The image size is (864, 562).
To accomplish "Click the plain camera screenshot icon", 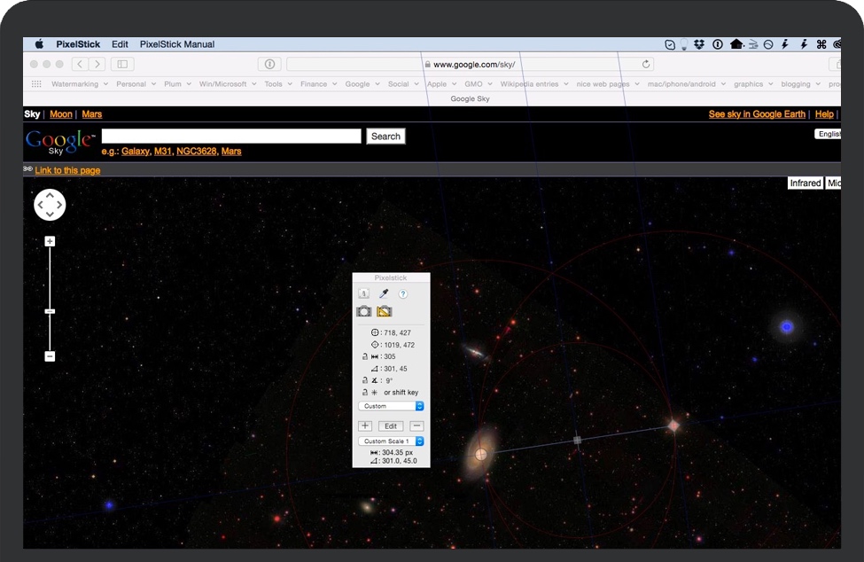I will [x=364, y=311].
